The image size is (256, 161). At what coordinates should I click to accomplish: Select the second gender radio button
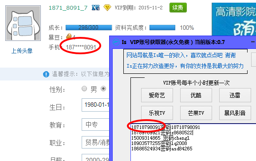(103, 89)
